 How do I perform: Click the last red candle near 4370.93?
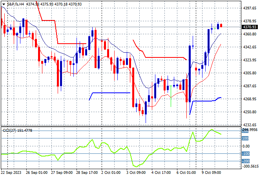coord(221,26)
